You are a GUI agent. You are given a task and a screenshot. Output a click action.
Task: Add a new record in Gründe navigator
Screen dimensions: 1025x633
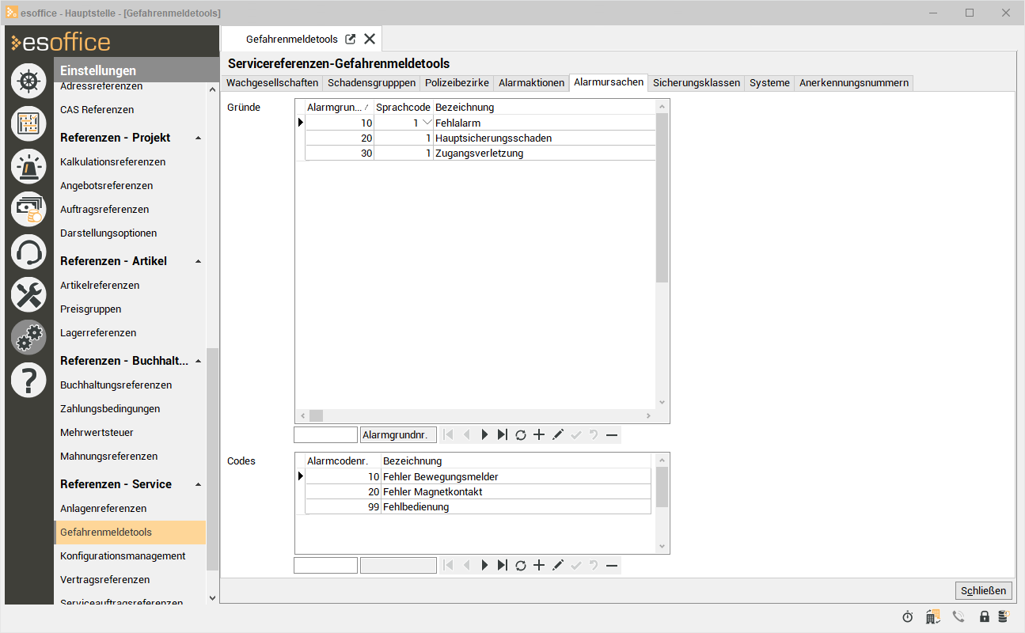coord(539,434)
